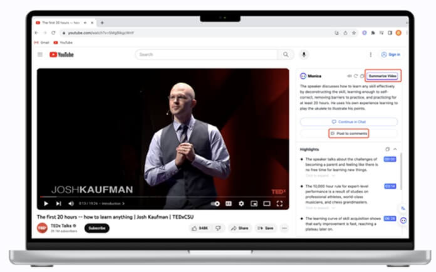
Task: Open the Introduction chapter label in player
Action: click(113, 203)
